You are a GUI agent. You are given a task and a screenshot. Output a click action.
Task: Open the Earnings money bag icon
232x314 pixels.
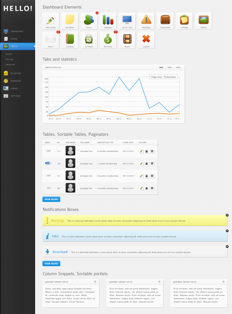pyautogui.click(x=108, y=40)
